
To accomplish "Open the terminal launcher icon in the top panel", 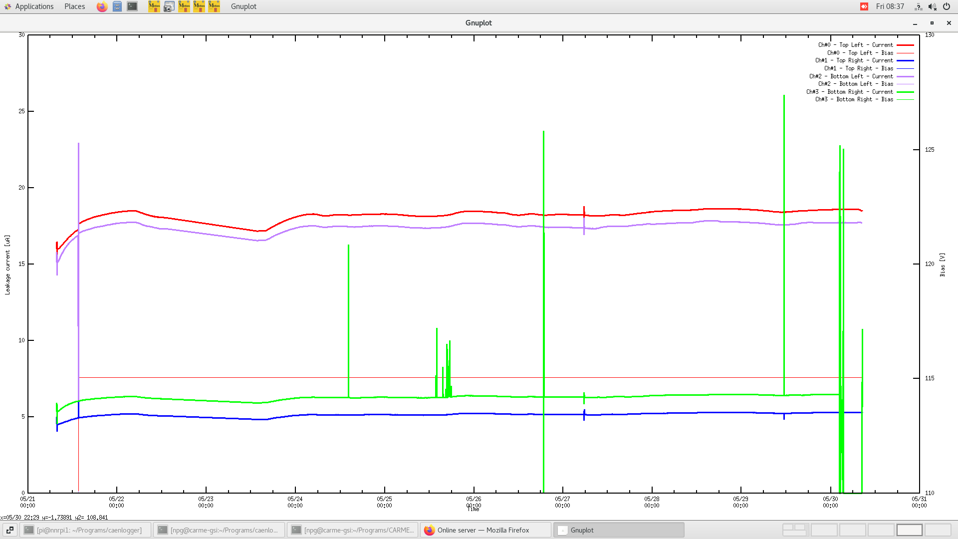I will (x=132, y=6).
